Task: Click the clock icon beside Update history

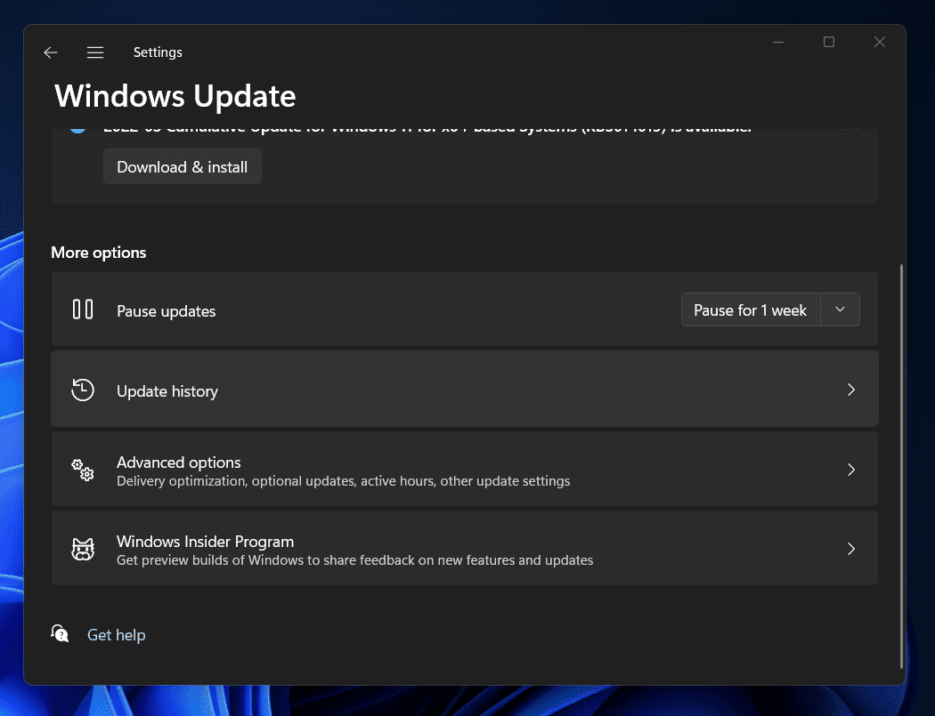Action: click(x=82, y=390)
